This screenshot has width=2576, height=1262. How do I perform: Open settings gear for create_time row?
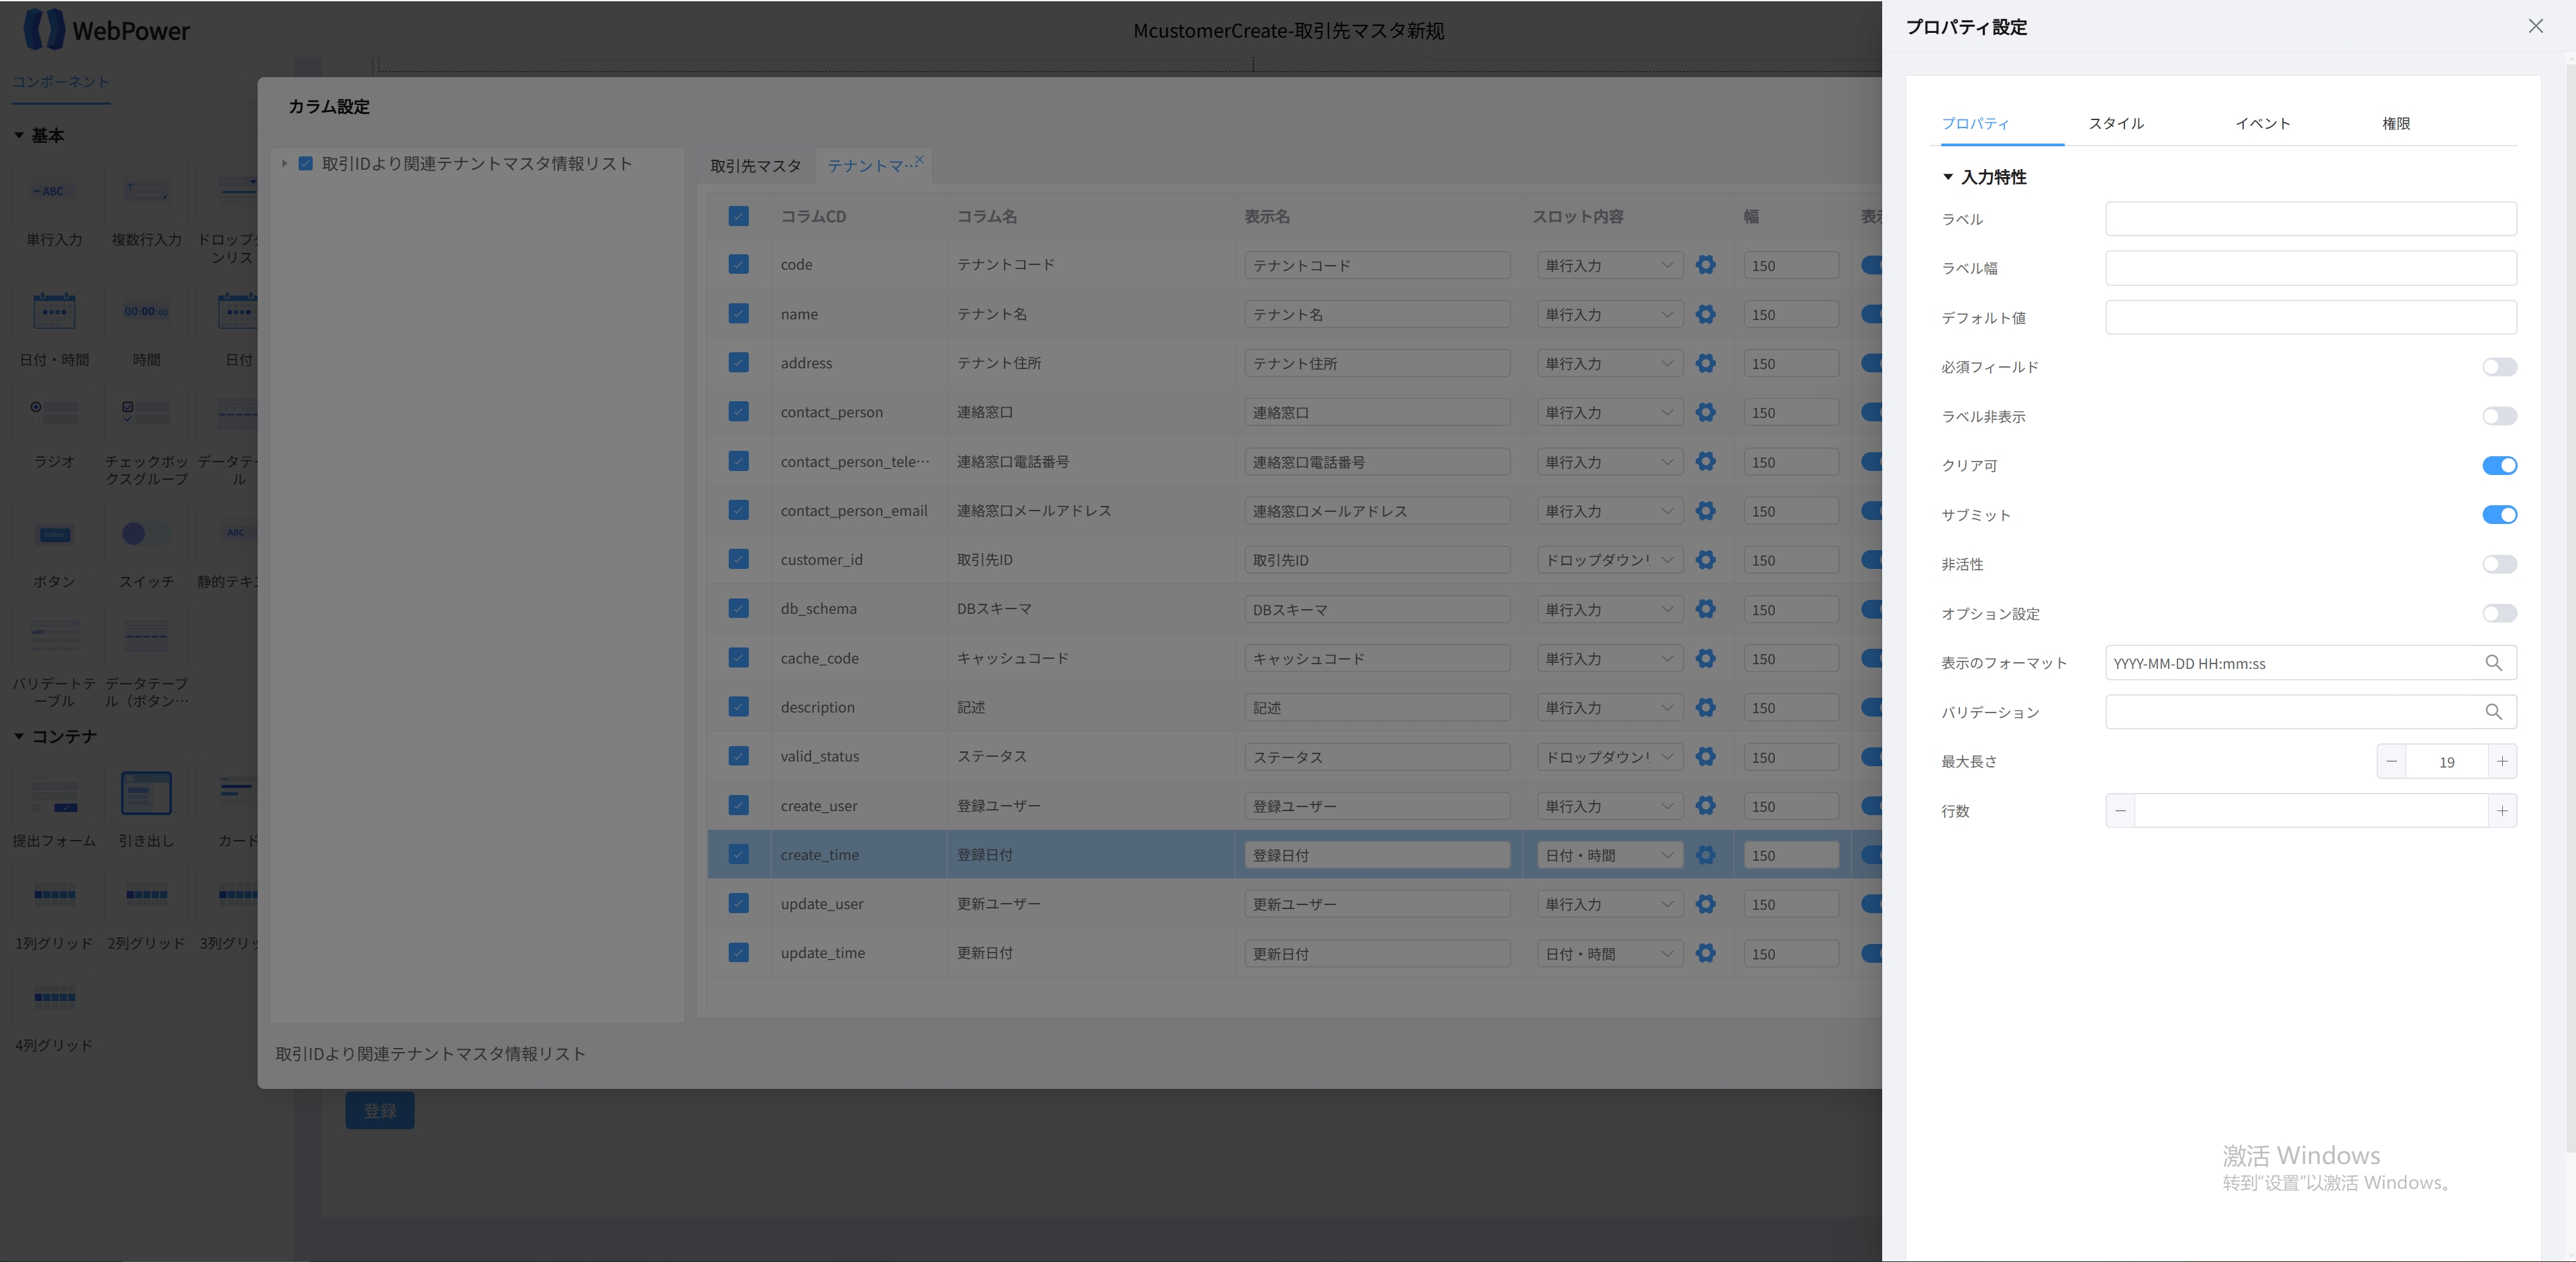[1706, 855]
